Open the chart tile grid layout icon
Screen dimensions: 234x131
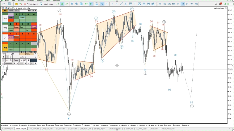(81, 4)
